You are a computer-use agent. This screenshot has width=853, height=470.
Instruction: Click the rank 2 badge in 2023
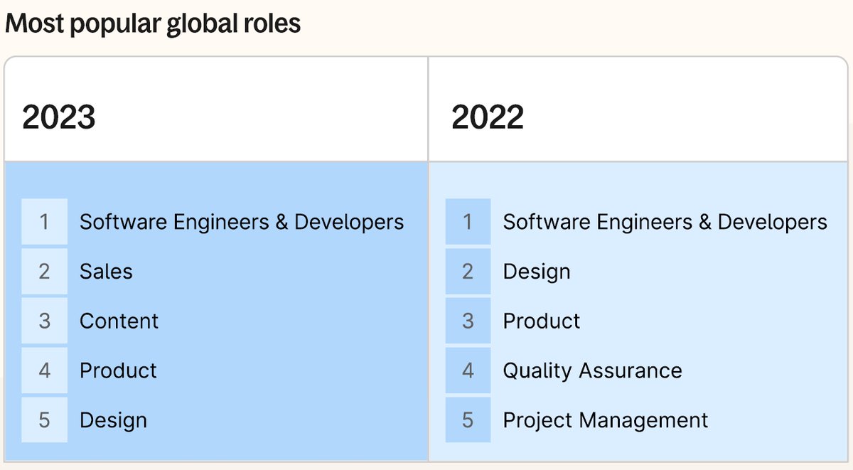pyautogui.click(x=44, y=272)
